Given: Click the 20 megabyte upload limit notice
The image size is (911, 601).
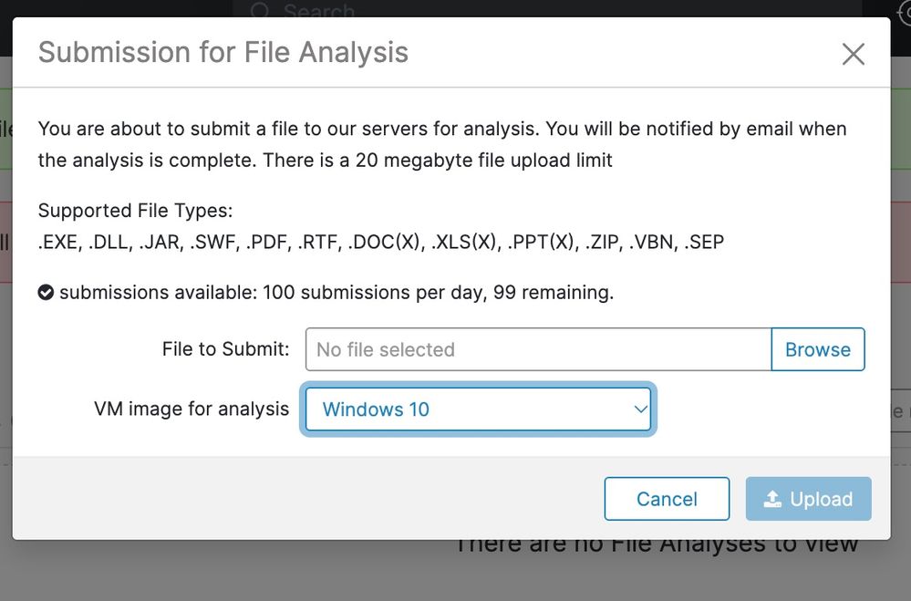Looking at the screenshot, I should pyautogui.click(x=438, y=161).
